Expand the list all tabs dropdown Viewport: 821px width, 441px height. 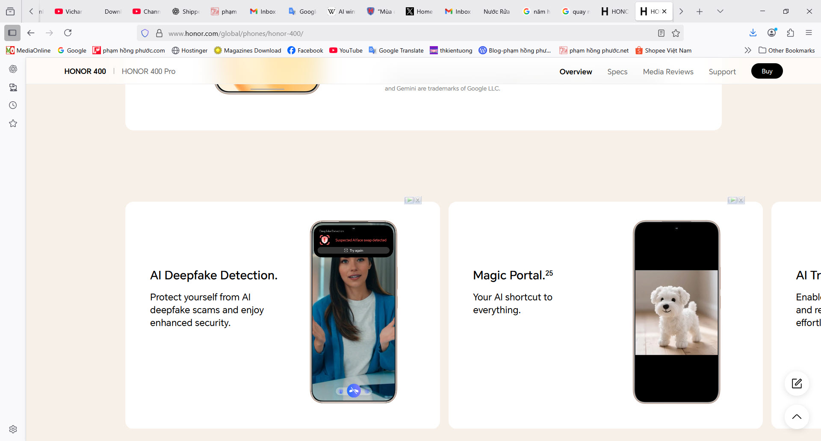(720, 12)
